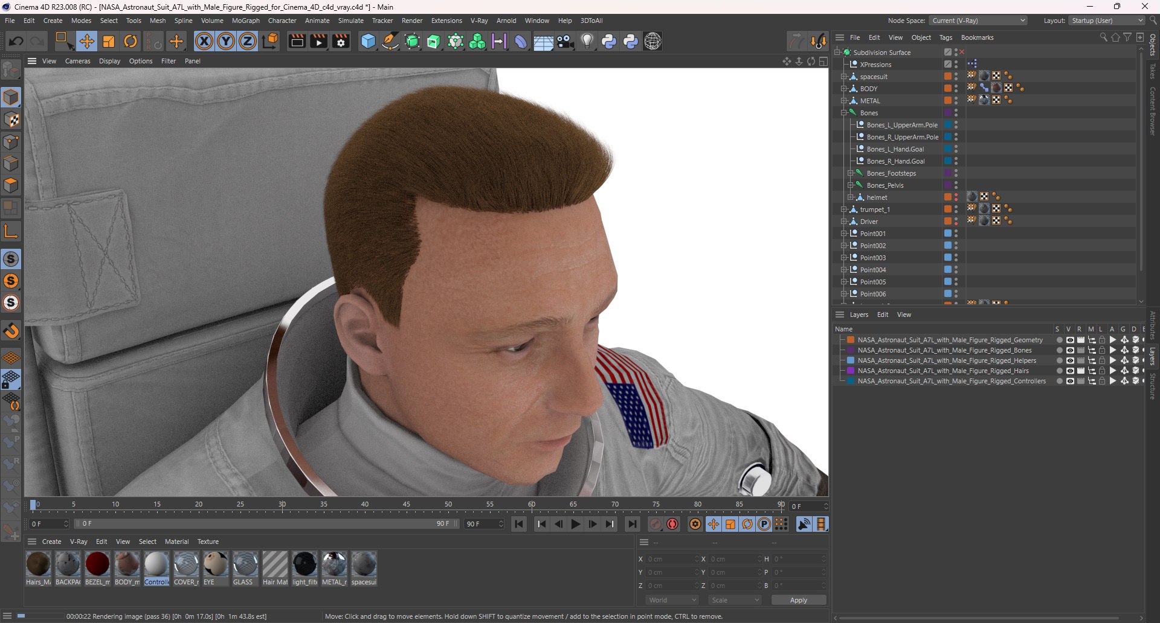Click Go to Start of timeline
Screen dimensions: 1160x623
click(519, 524)
